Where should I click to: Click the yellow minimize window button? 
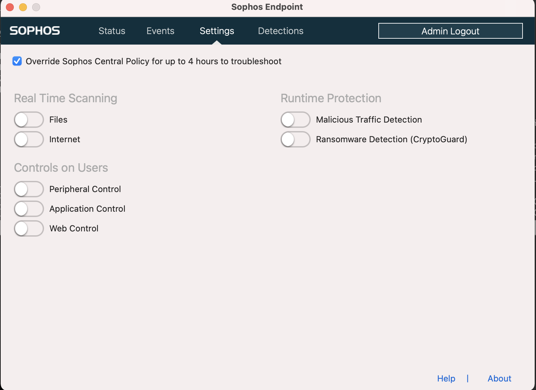(23, 7)
